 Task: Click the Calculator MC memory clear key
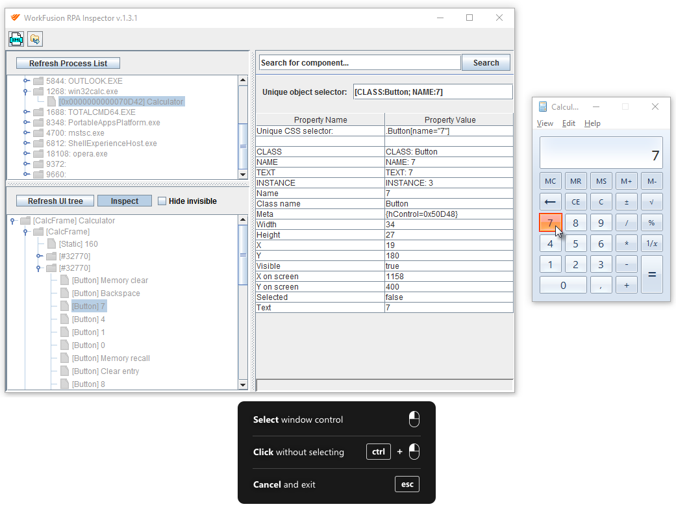[x=551, y=181]
